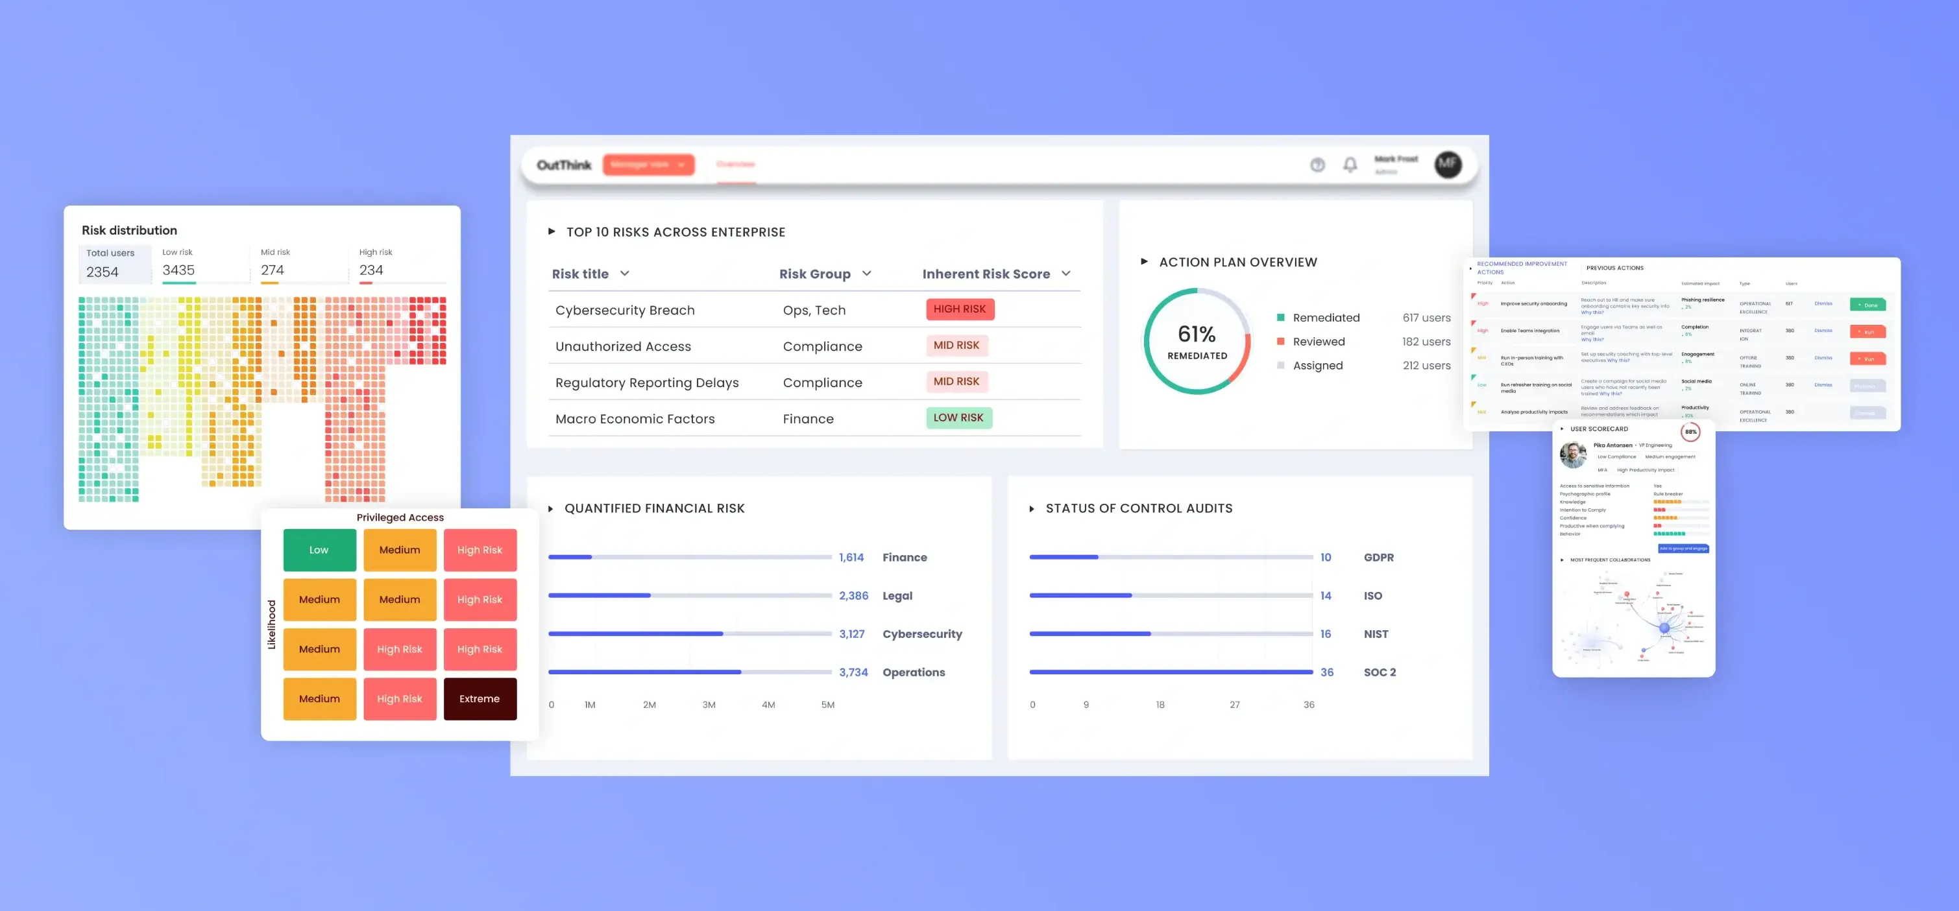Toggle the Assigned legend item
This screenshot has width=1959, height=911.
[x=1317, y=366]
